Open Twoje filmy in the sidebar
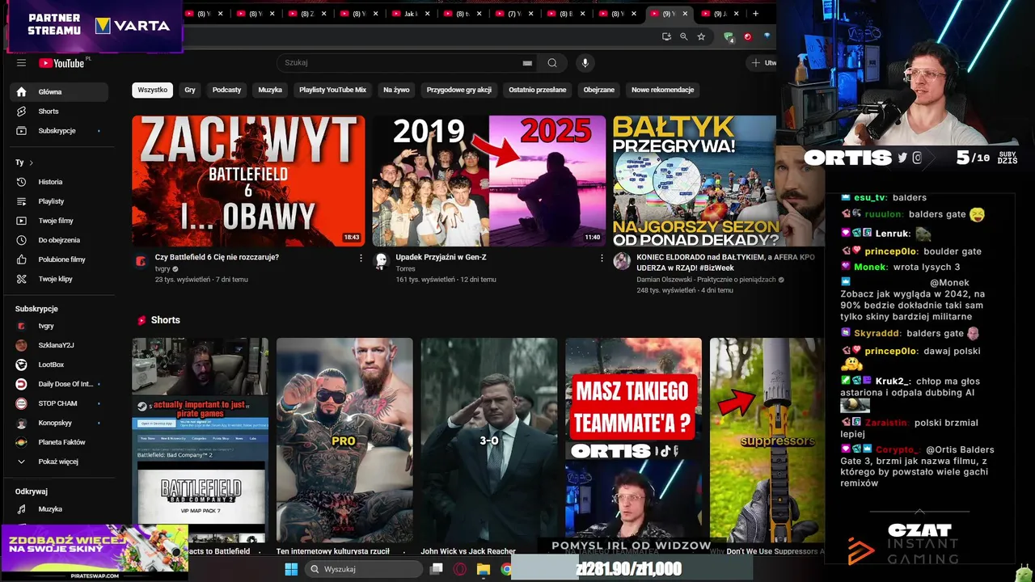Screen dimensions: 1035x582 pyautogui.click(x=59, y=221)
